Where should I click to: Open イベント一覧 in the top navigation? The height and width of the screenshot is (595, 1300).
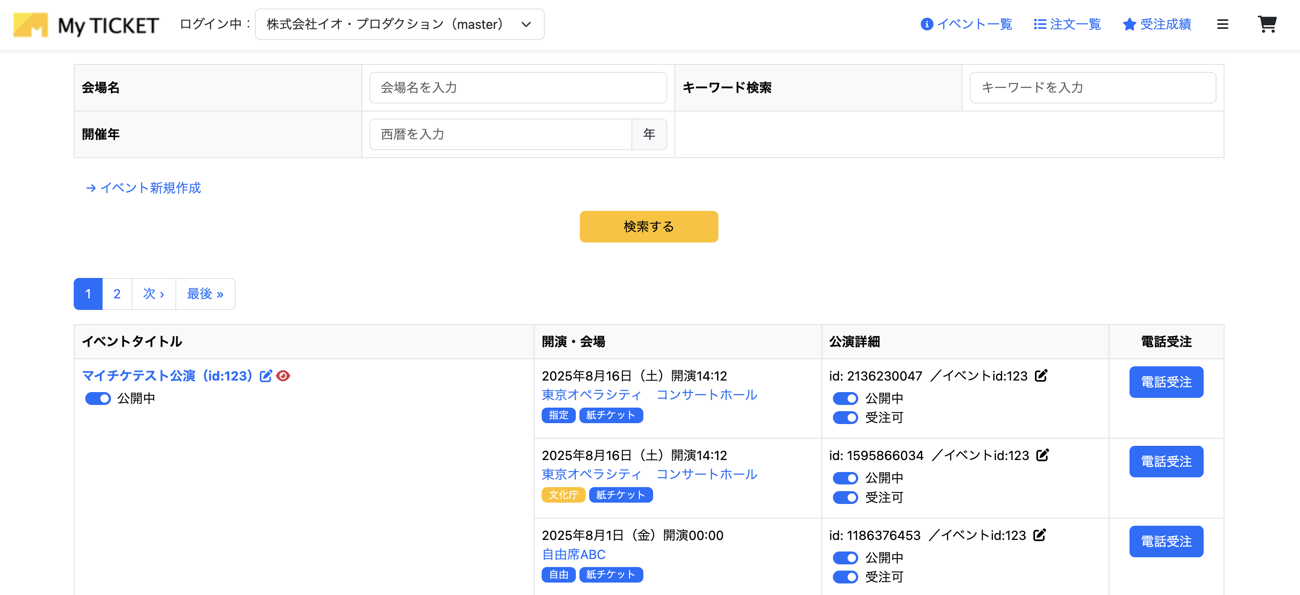967,24
